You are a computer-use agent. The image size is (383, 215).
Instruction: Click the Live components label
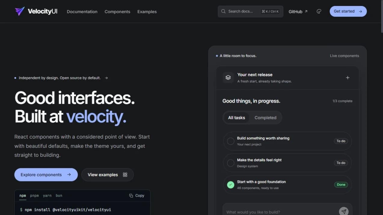click(344, 56)
